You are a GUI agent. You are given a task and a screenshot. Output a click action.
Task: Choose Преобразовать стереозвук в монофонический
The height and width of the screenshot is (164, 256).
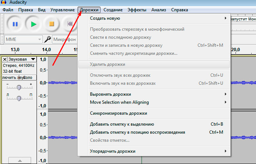[x=154, y=29]
